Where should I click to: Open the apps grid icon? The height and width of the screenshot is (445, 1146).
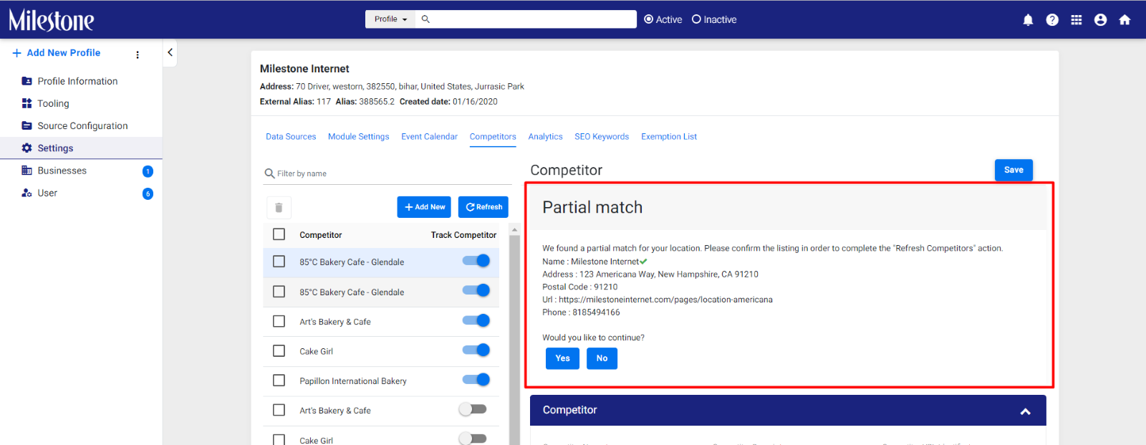(1077, 20)
